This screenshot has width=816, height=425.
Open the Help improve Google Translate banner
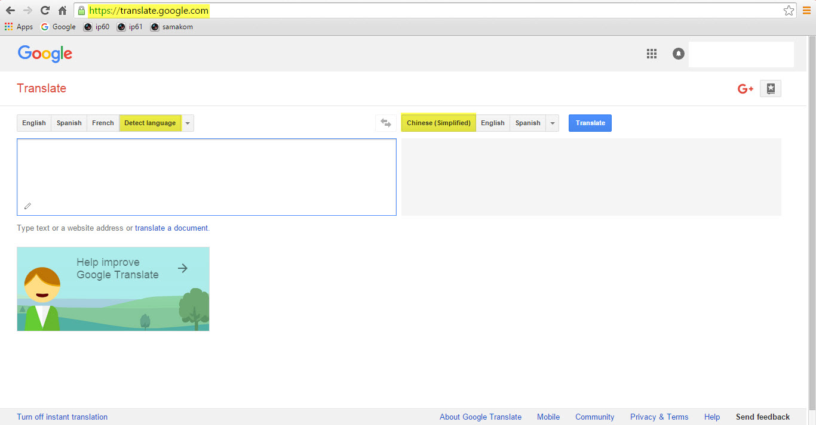[113, 289]
